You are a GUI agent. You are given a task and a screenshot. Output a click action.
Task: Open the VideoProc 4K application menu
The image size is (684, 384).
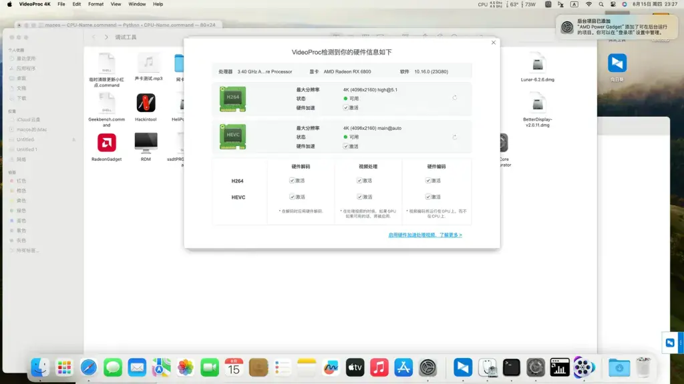(35, 4)
